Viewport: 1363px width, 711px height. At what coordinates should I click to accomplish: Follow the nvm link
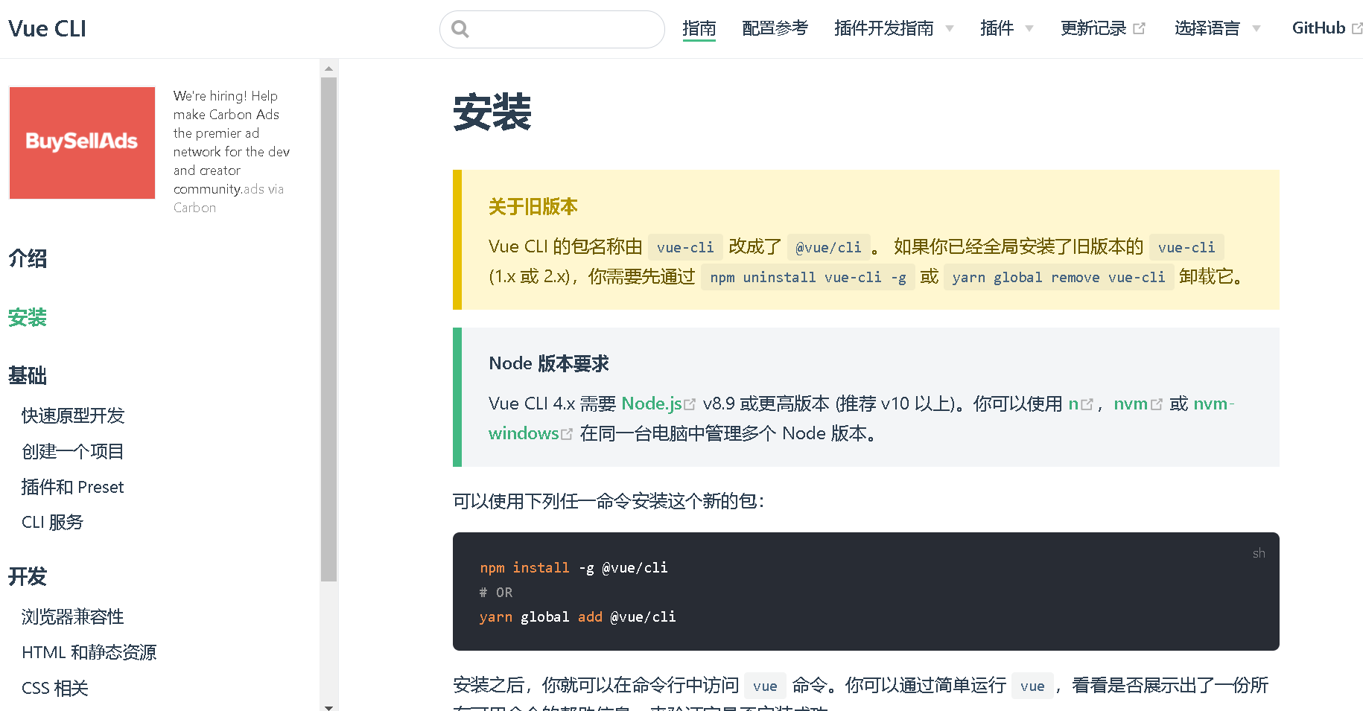point(1131,404)
